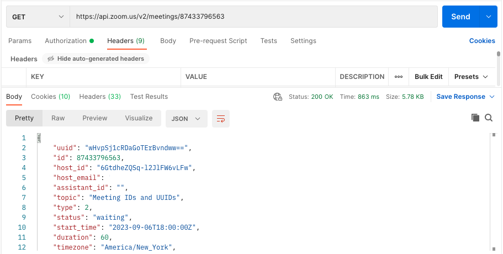
Task: Click the Send button
Action: click(x=460, y=17)
